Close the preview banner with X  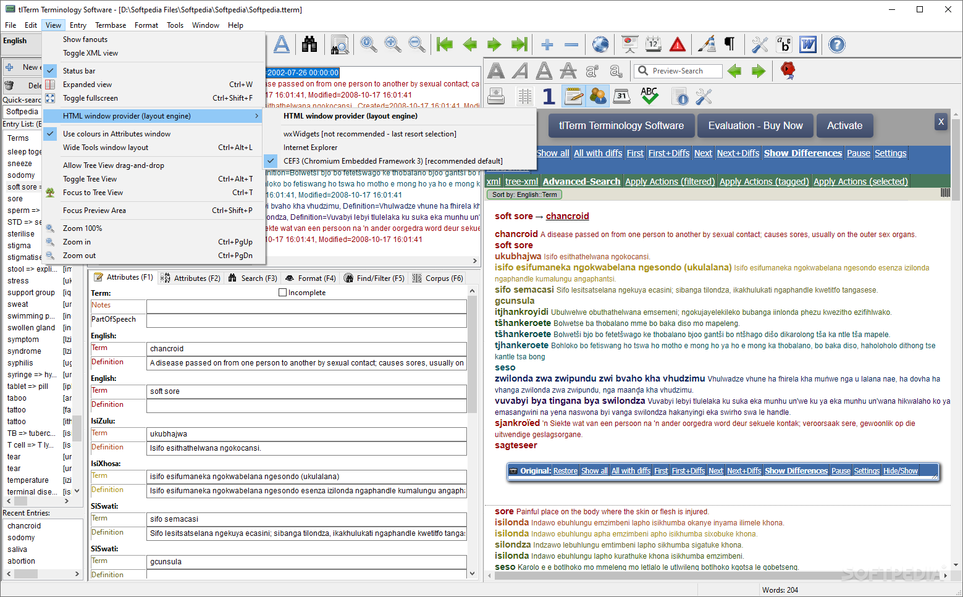click(x=941, y=122)
